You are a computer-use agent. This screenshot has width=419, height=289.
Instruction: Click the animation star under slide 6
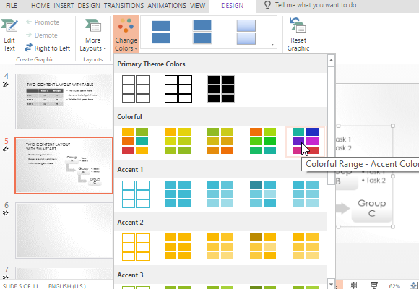click(x=6, y=213)
